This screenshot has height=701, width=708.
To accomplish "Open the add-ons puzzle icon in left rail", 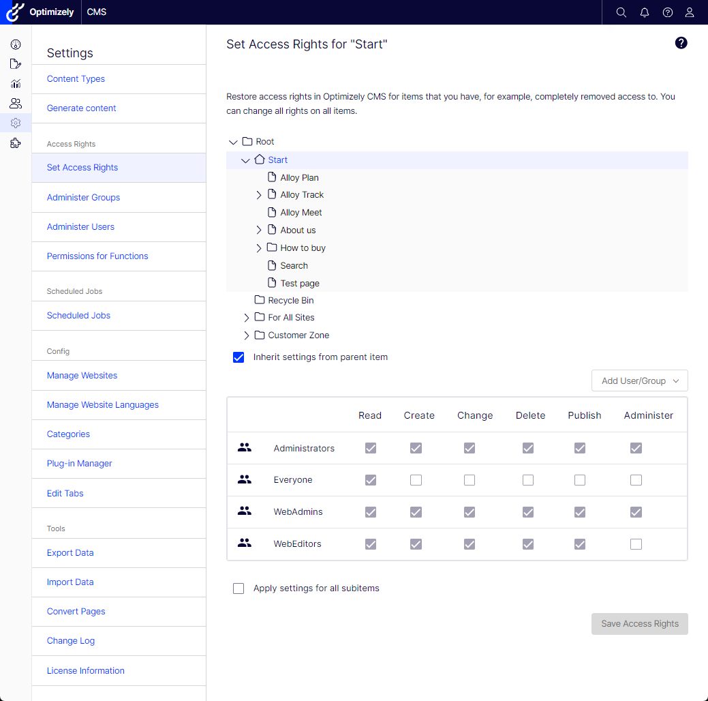I will (x=16, y=143).
